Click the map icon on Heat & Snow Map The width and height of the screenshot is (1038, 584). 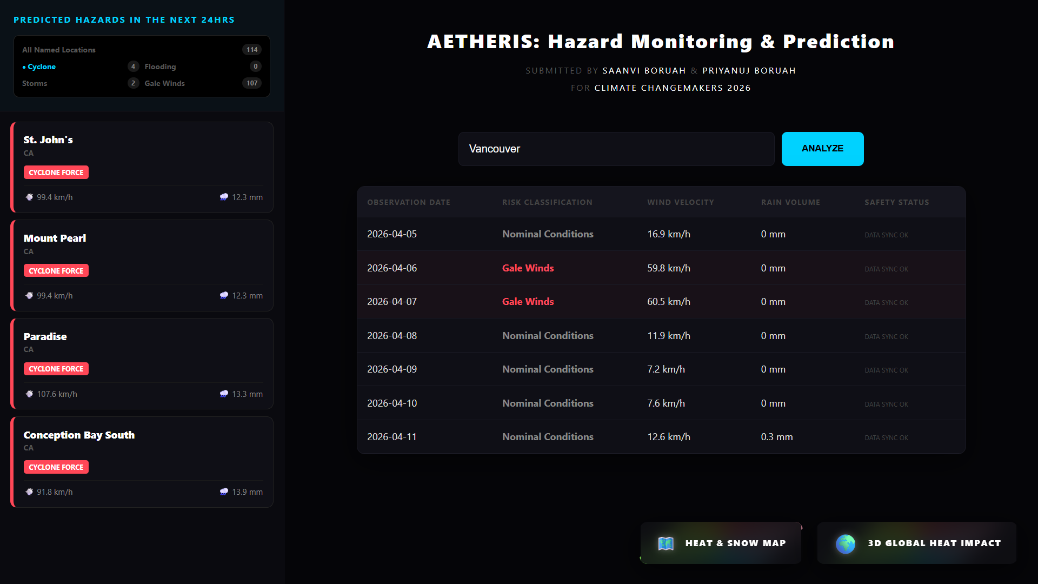(x=666, y=543)
